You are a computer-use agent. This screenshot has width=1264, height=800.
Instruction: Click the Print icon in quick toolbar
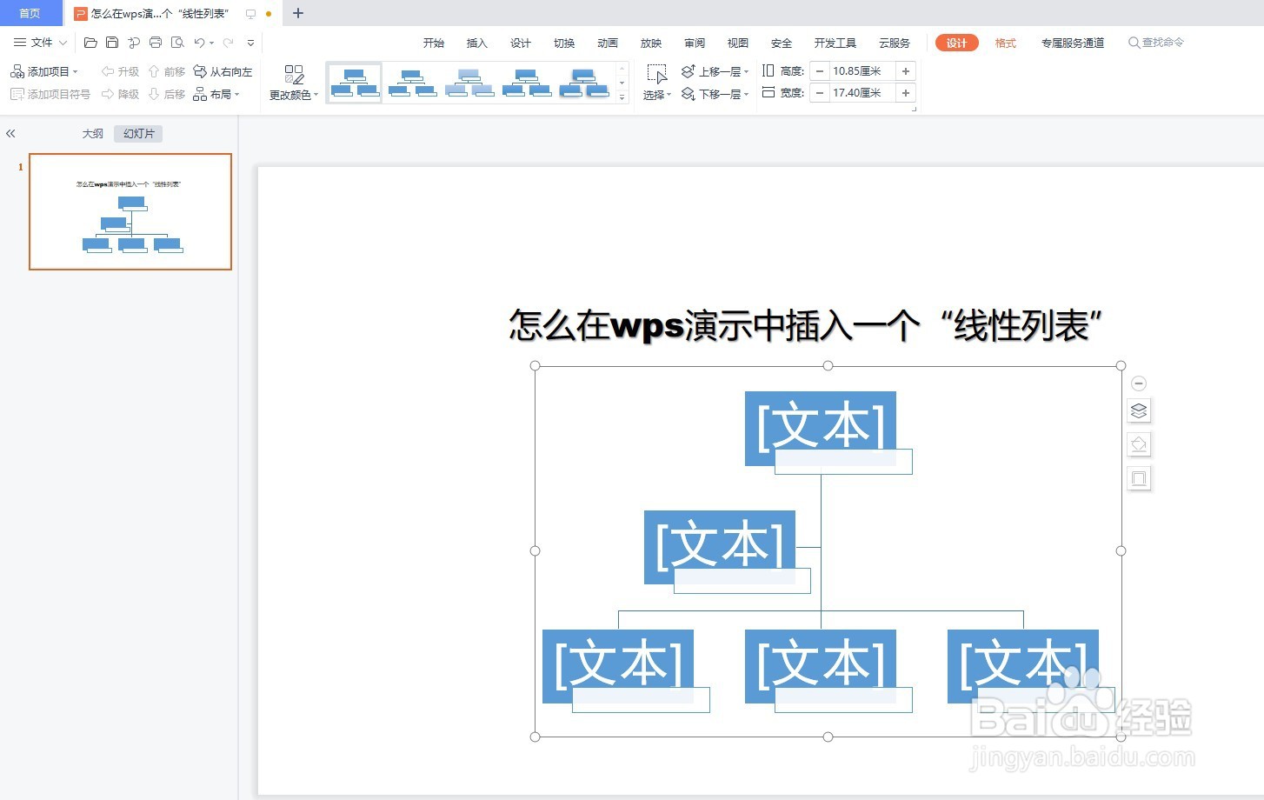point(156,43)
